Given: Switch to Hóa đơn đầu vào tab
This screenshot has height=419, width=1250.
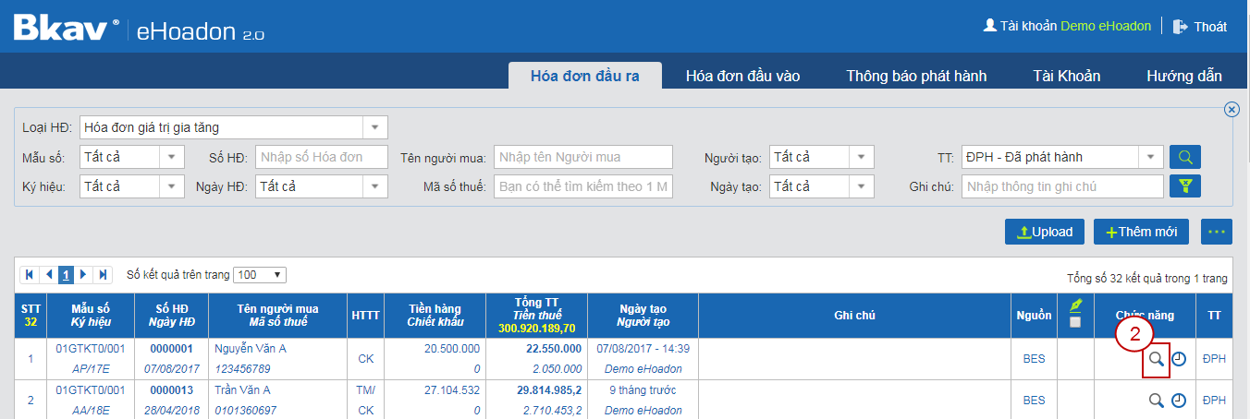Looking at the screenshot, I should (x=743, y=76).
